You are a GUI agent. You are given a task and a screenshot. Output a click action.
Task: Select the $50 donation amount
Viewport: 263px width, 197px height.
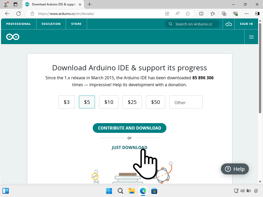point(155,102)
